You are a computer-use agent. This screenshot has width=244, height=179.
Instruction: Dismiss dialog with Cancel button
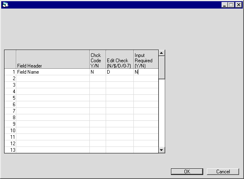pos(223,172)
